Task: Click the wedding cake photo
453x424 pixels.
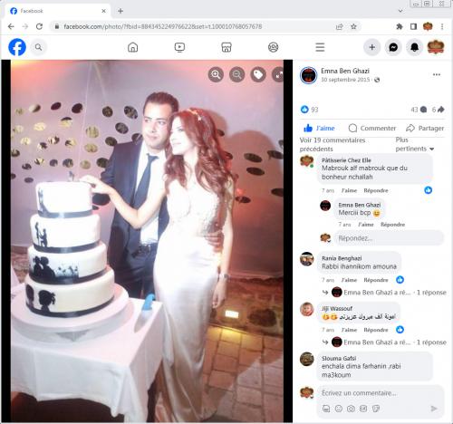Action: (147, 241)
